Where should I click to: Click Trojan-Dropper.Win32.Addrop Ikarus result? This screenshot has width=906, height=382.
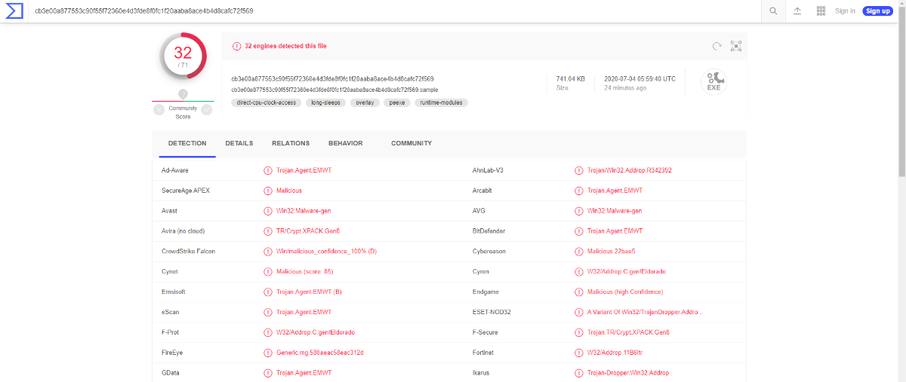tap(628, 373)
